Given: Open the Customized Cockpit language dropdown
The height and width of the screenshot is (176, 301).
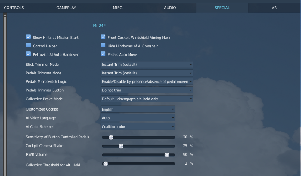Looking at the screenshot, I should [138, 109].
